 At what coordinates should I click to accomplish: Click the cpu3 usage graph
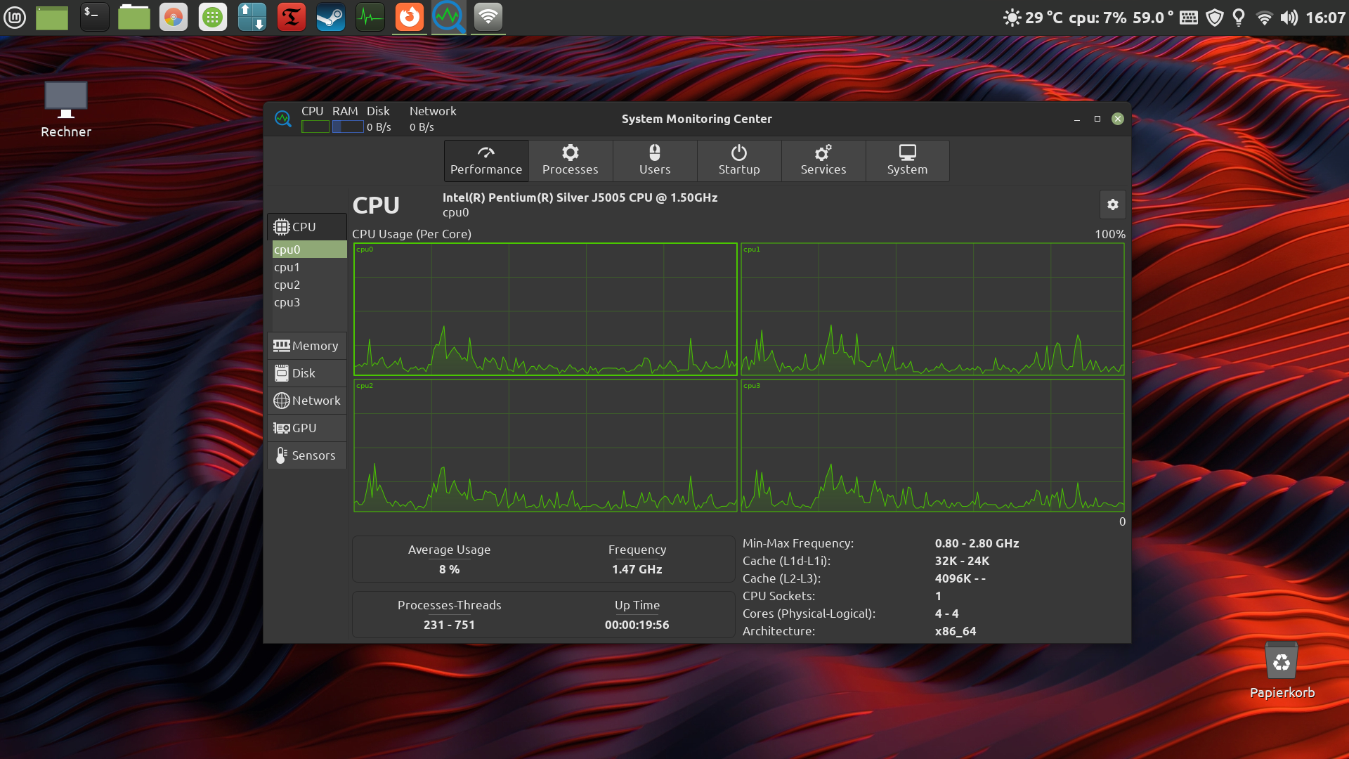click(x=932, y=446)
